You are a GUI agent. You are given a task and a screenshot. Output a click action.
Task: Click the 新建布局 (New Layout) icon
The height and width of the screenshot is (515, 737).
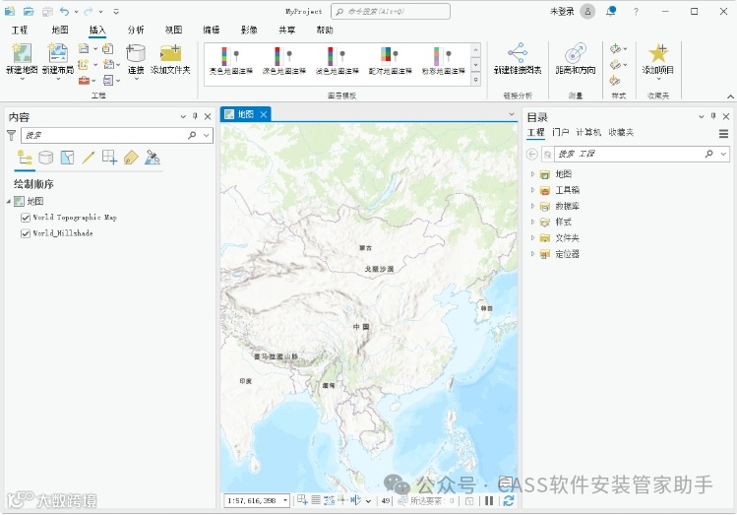pyautogui.click(x=58, y=53)
